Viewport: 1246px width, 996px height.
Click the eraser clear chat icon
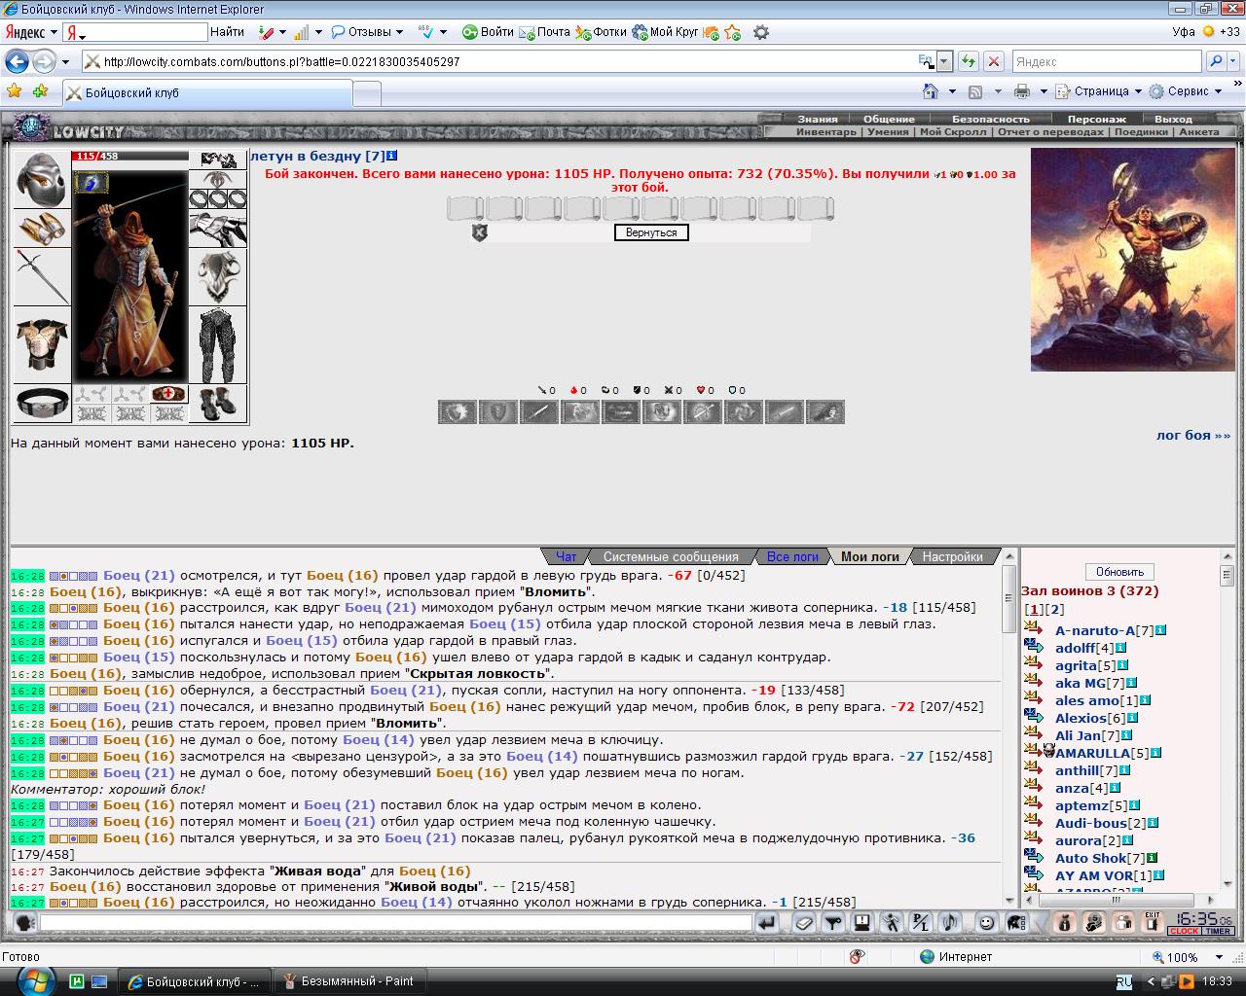804,922
